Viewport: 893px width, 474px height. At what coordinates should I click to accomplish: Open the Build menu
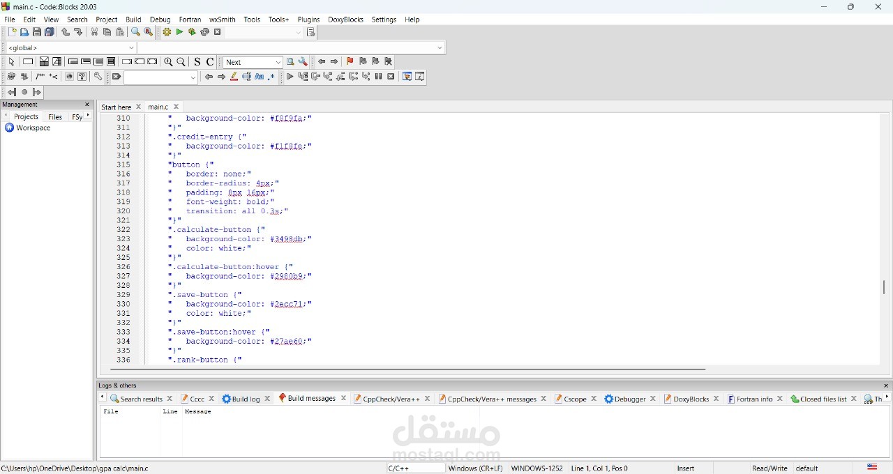[x=133, y=20]
